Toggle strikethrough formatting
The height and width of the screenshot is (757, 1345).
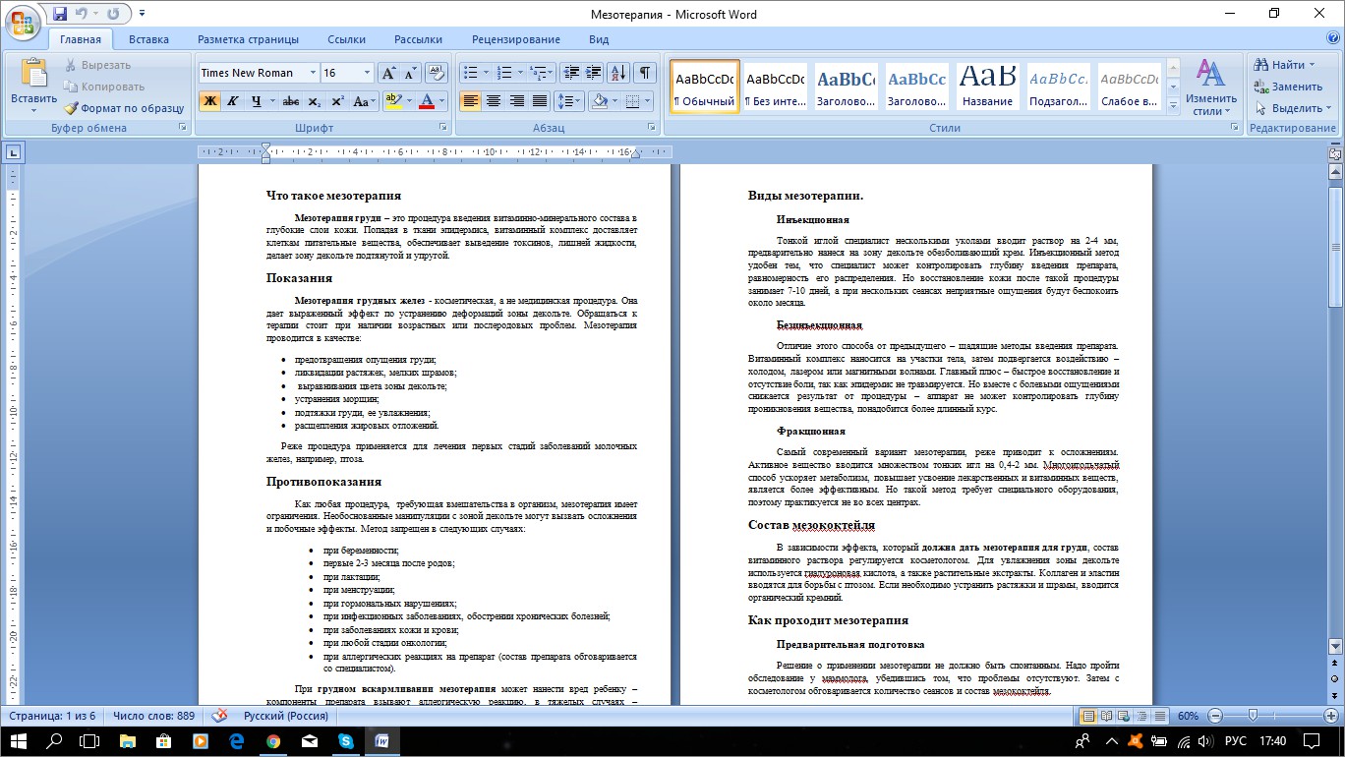point(291,100)
